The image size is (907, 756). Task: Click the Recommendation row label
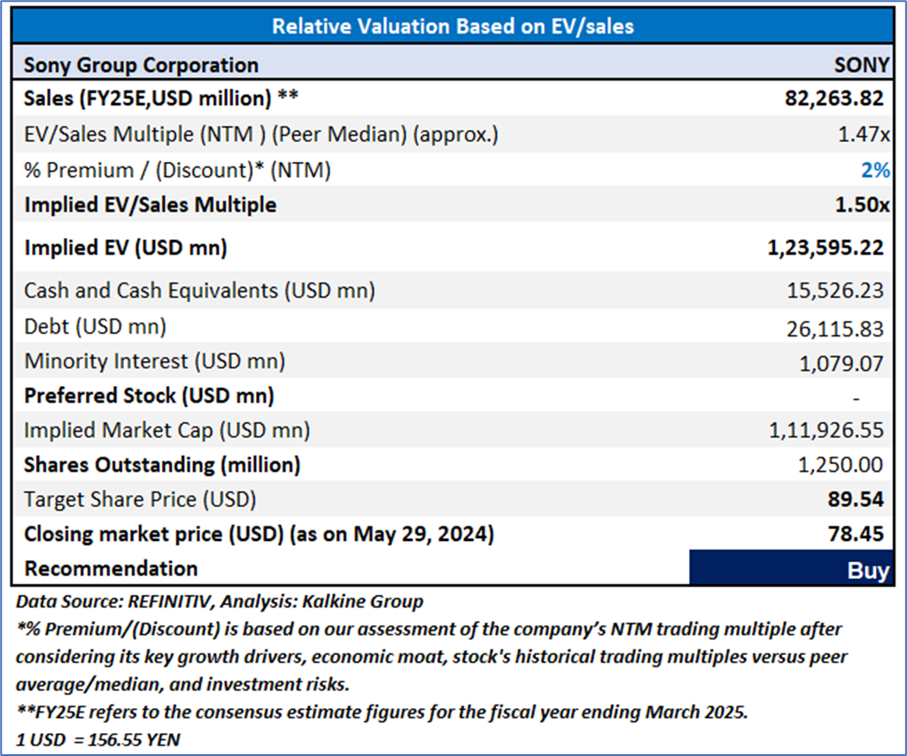[111, 568]
